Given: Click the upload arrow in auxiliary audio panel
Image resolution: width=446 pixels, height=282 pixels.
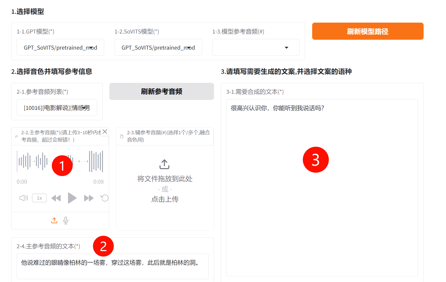Looking at the screenshot, I should [164, 164].
